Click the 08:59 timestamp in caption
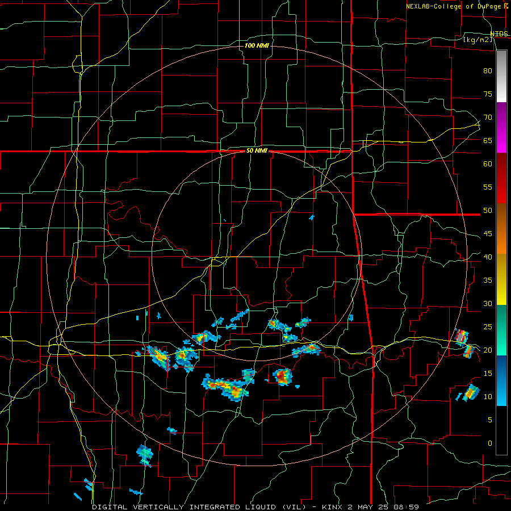 click(406, 507)
